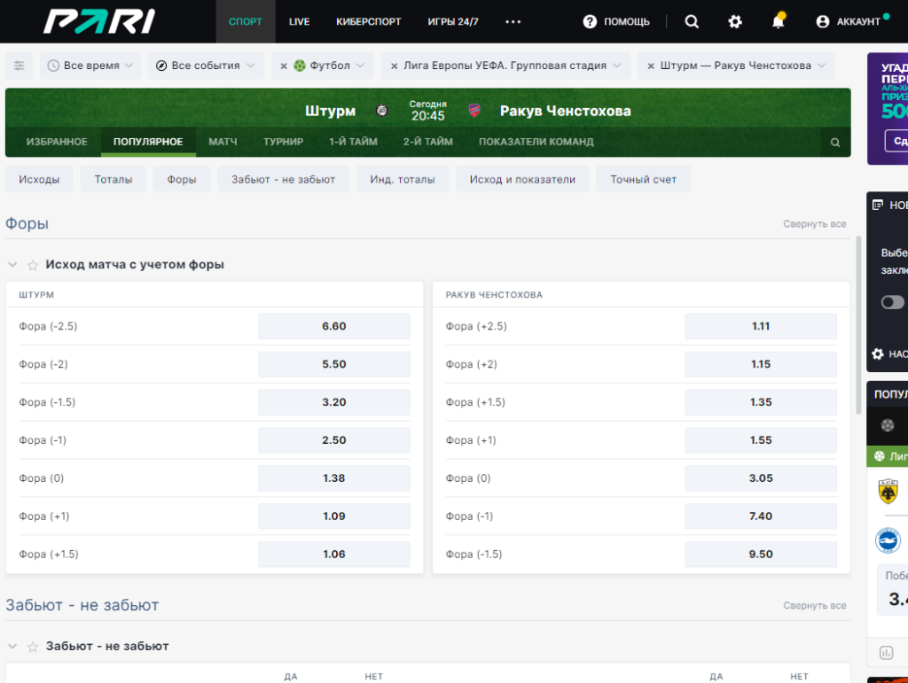Click the bet slip icon in side panel
Viewport: 908px width, 683px height.
click(x=878, y=205)
